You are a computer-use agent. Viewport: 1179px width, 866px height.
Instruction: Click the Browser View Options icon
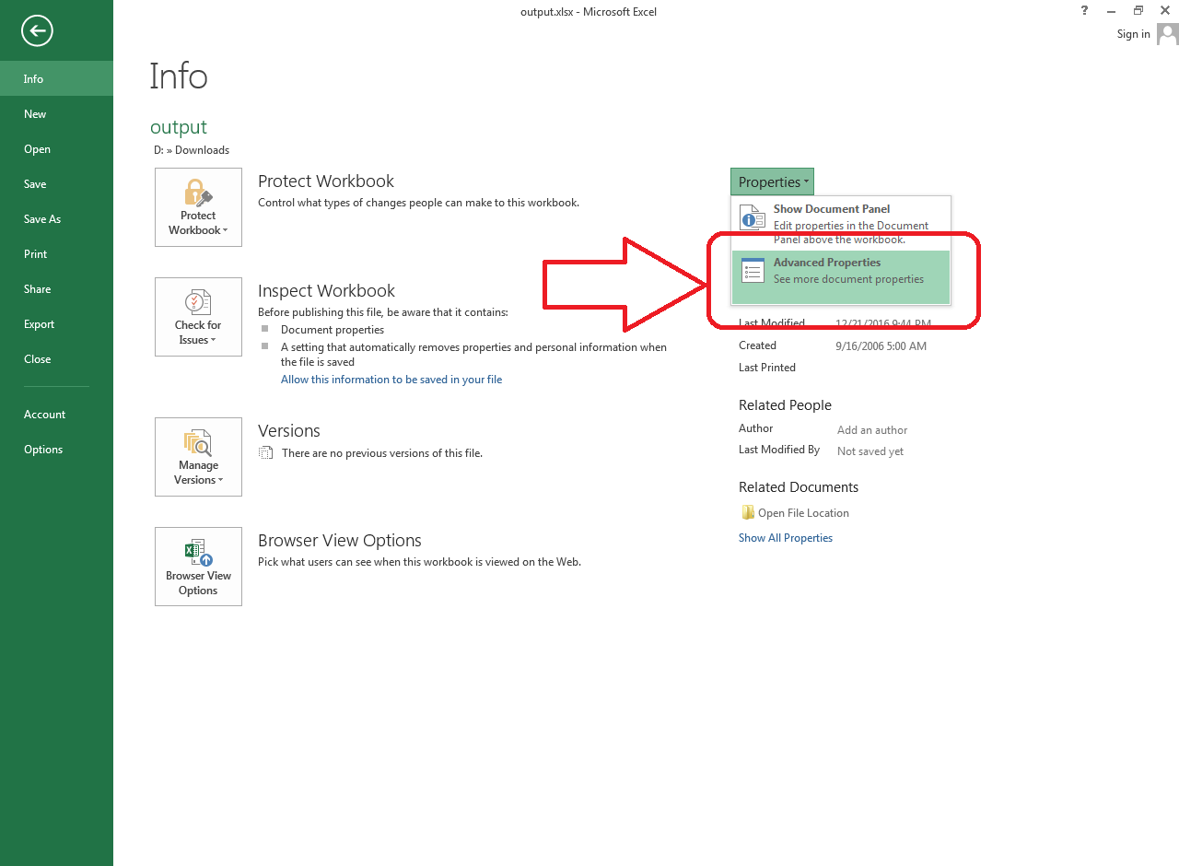coord(198,553)
